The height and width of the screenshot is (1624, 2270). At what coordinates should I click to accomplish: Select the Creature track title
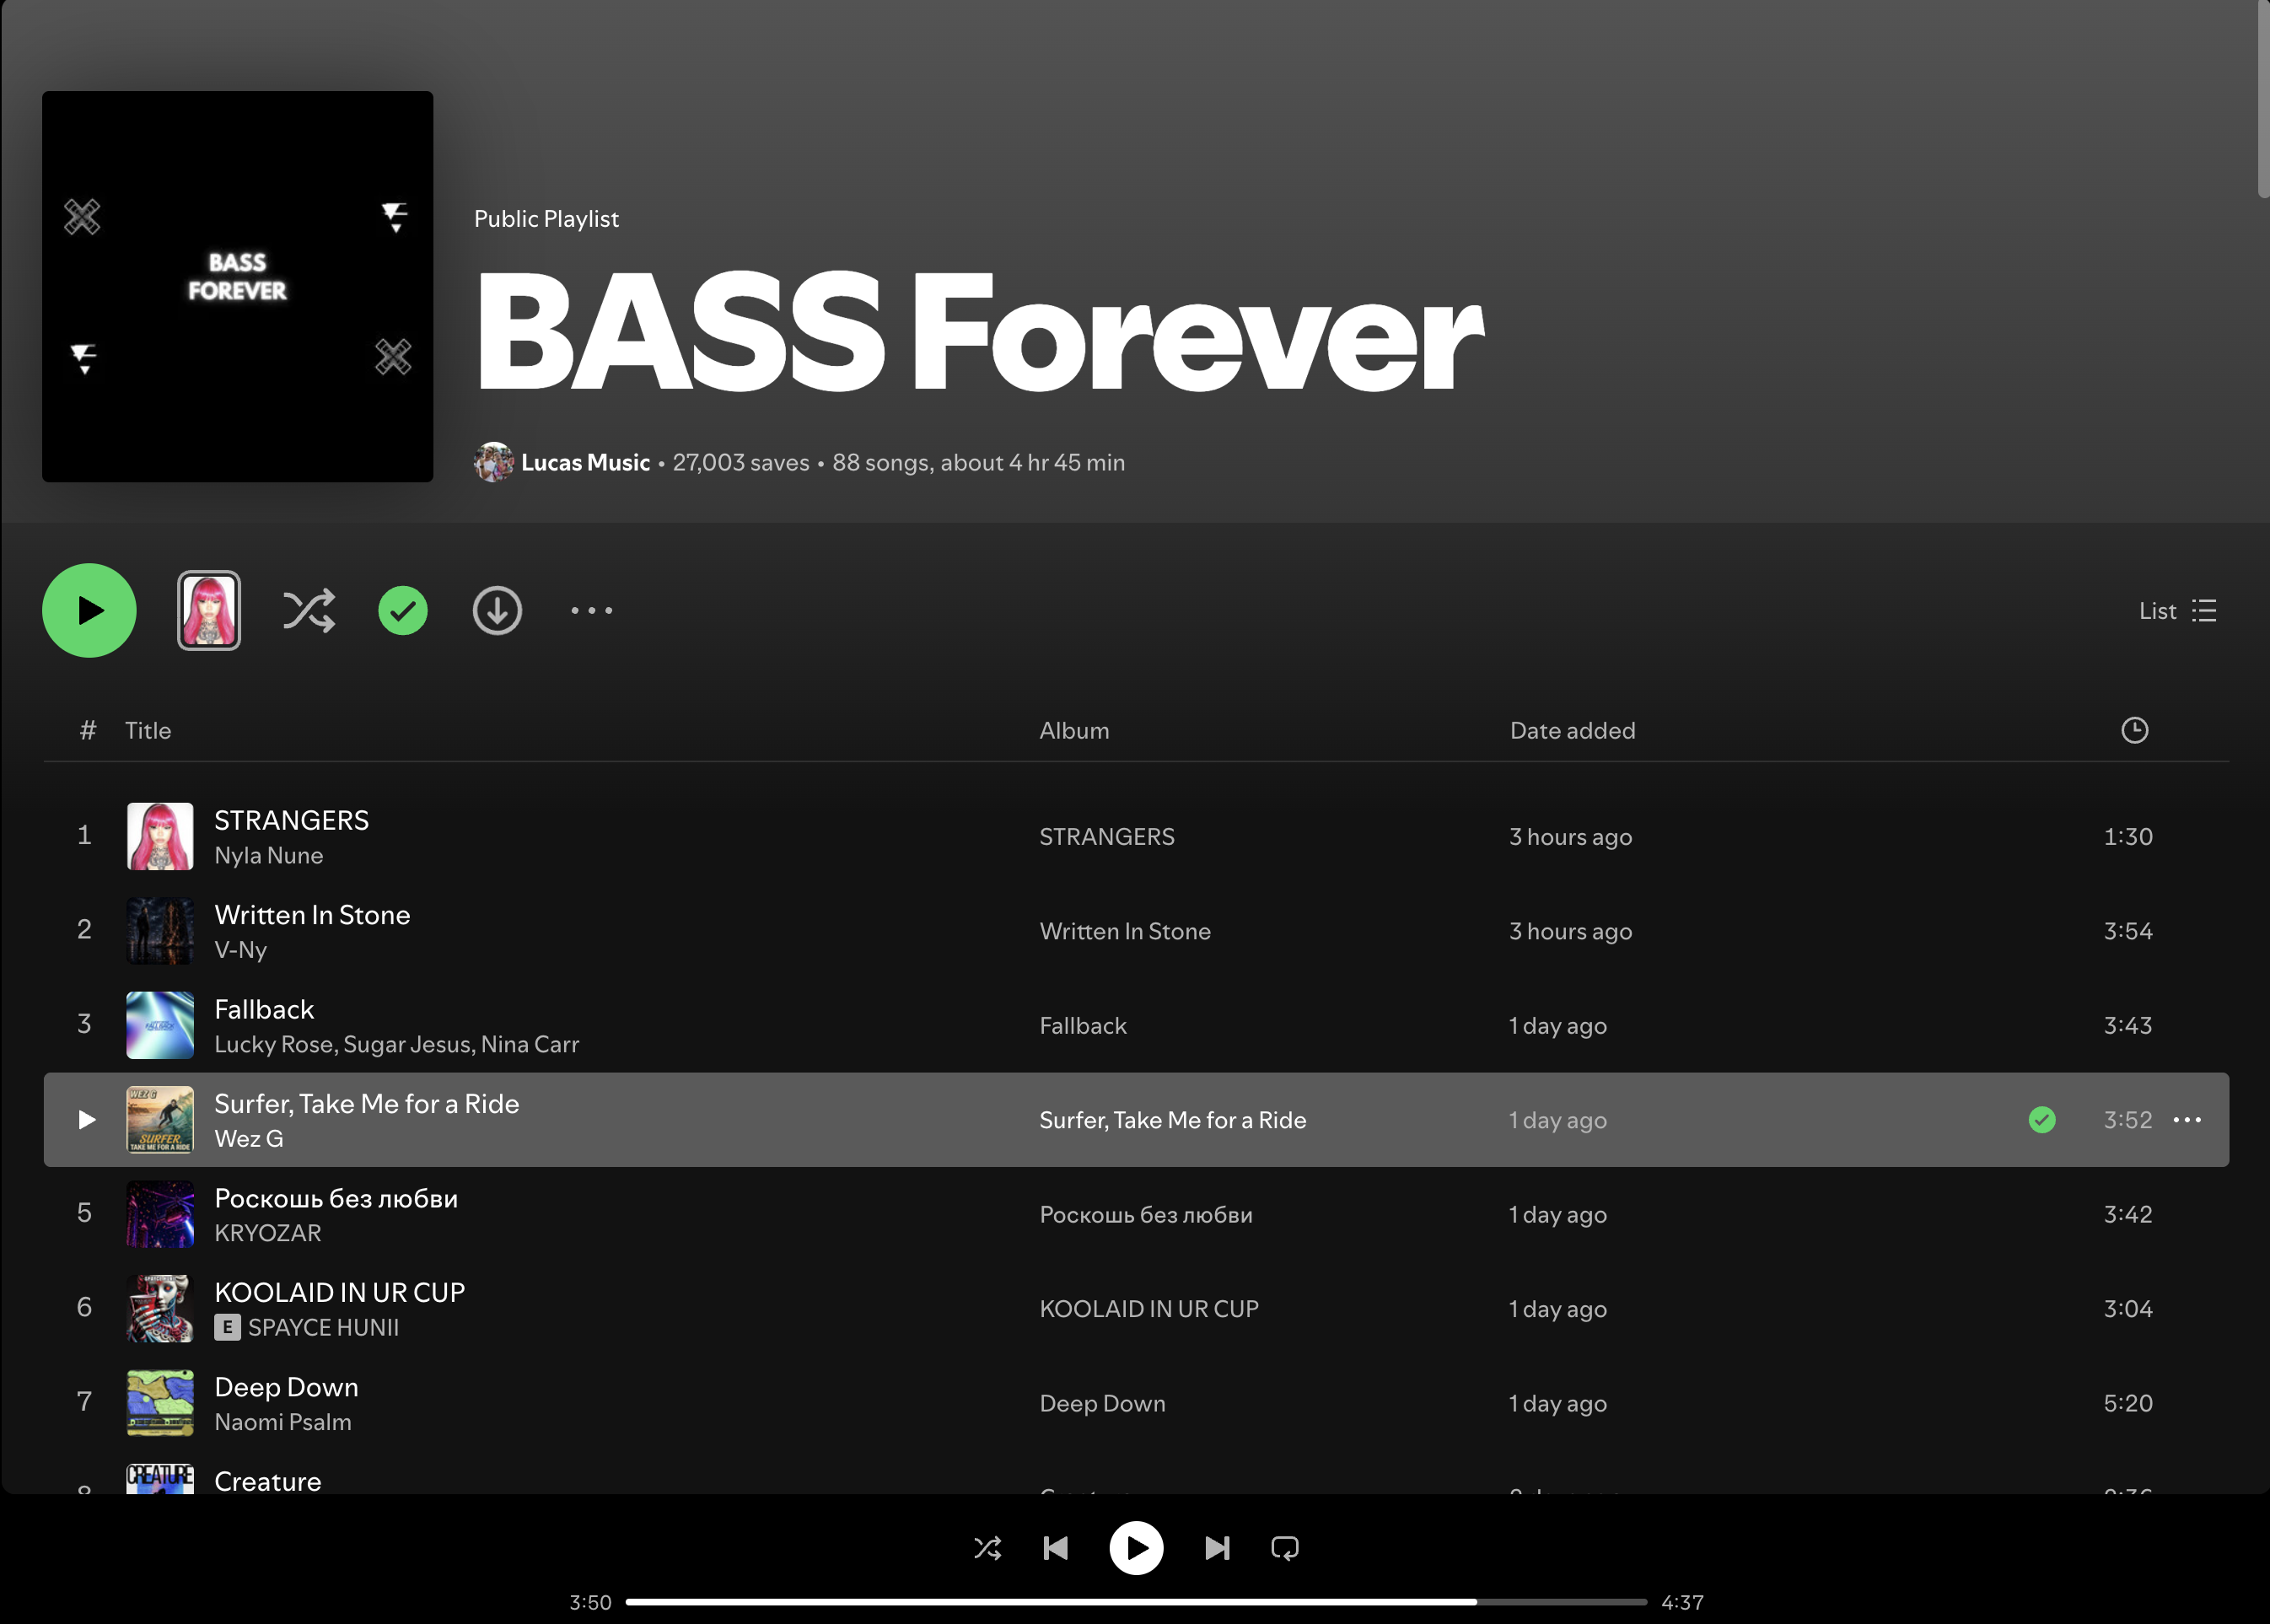click(x=267, y=1481)
